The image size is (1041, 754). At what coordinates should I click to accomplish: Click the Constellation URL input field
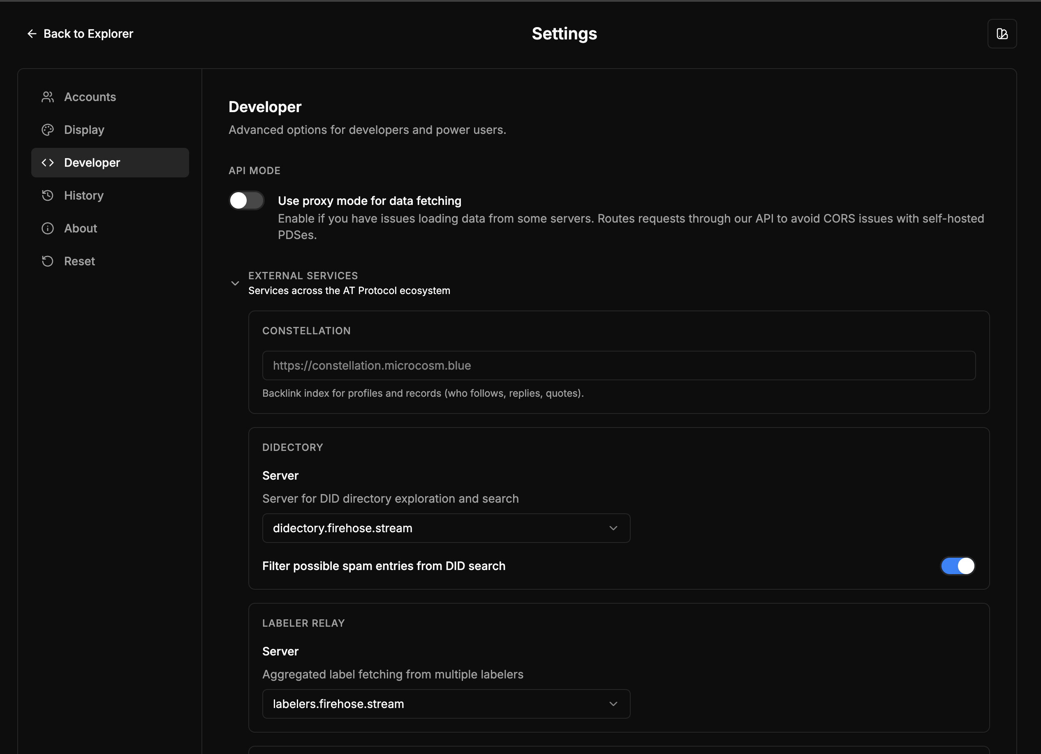tap(618, 366)
